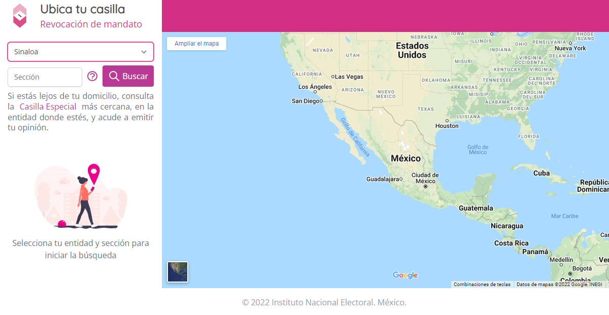Click the Datos de mapas attribution text
The width and height of the screenshot is (609, 315).
click(559, 285)
